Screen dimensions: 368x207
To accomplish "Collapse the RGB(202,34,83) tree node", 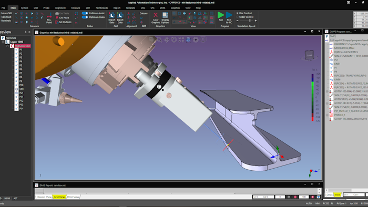I will 8,46.
